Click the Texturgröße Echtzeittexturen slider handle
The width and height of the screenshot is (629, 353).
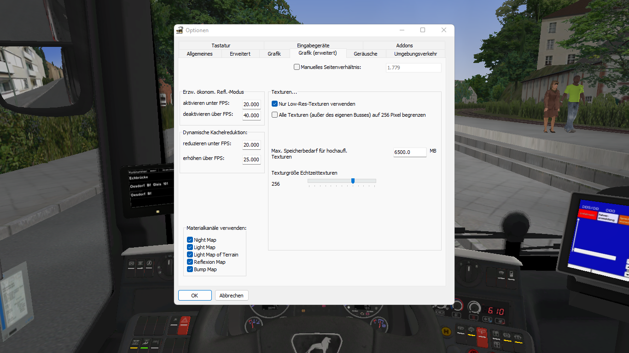click(353, 181)
